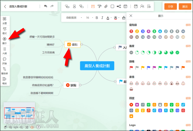Click the format painter icon

coord(99,6)
